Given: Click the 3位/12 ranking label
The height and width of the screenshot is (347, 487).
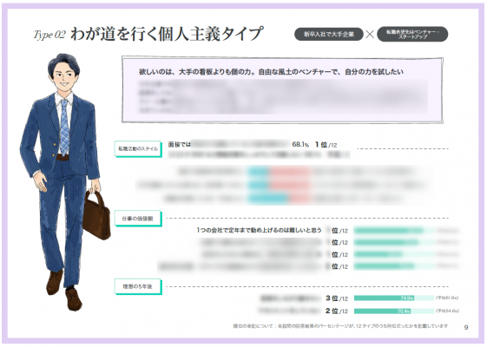Looking at the screenshot, I should click(x=337, y=298).
